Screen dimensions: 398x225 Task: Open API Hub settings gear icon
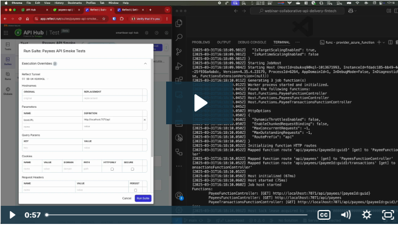click(x=146, y=33)
